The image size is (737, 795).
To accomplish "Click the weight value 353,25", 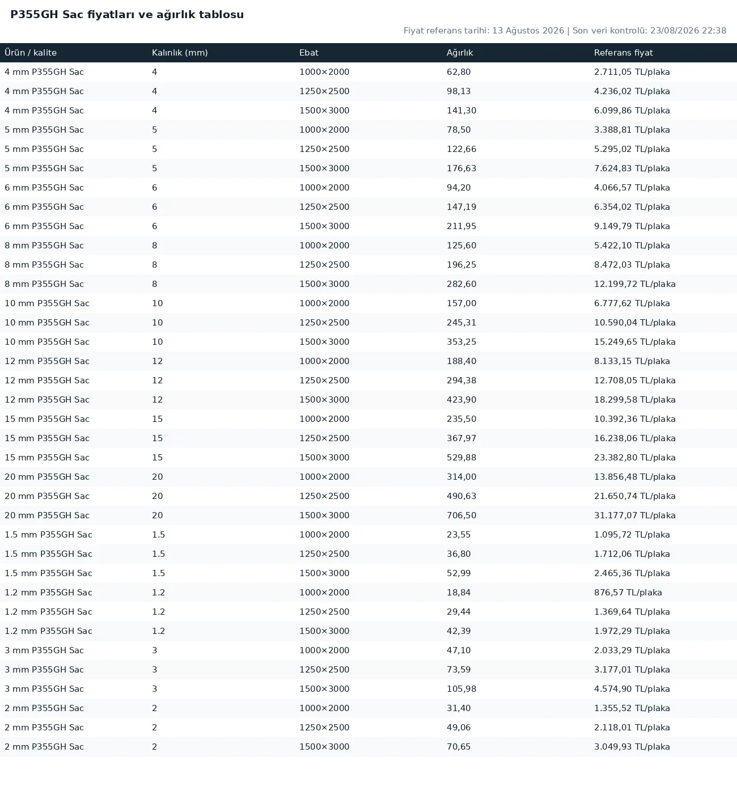I will tap(461, 342).
